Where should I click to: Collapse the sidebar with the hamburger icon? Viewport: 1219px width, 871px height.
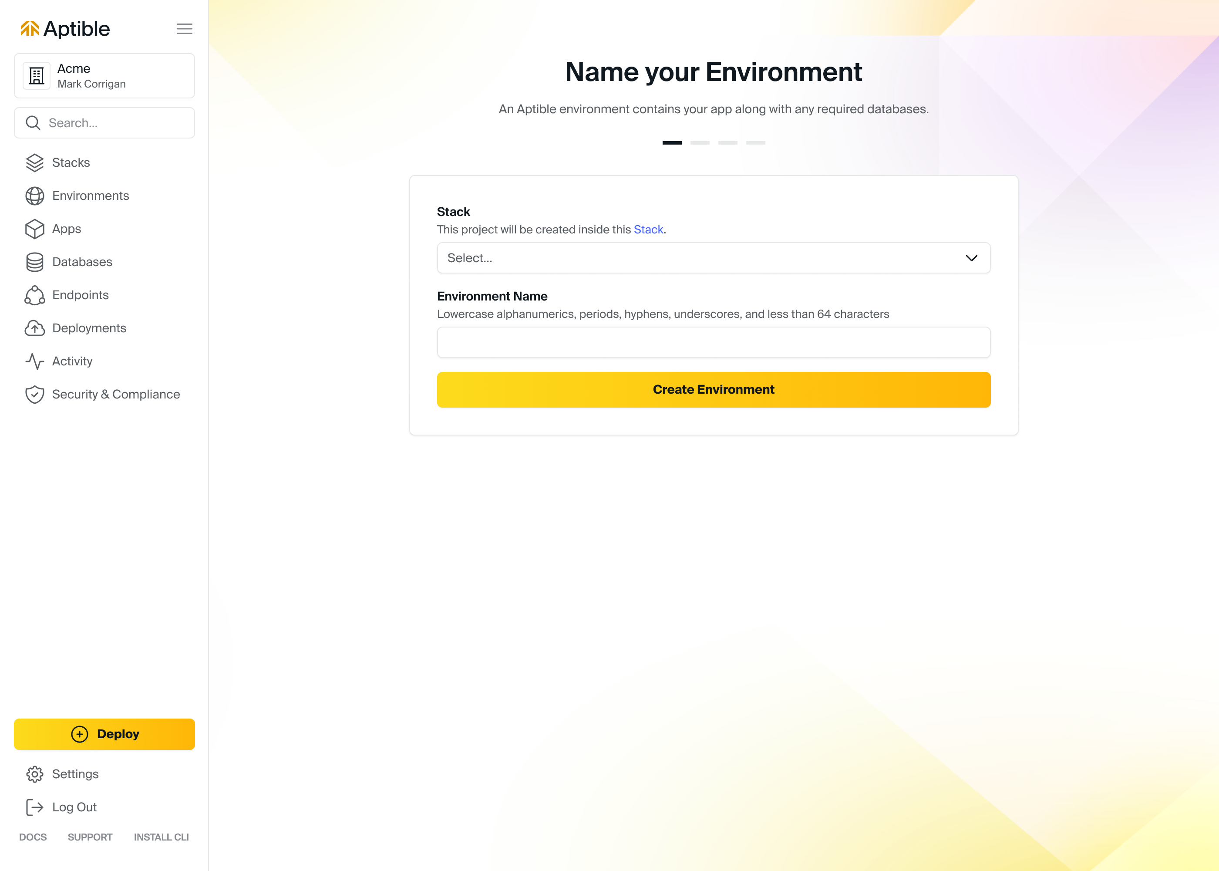coord(185,29)
